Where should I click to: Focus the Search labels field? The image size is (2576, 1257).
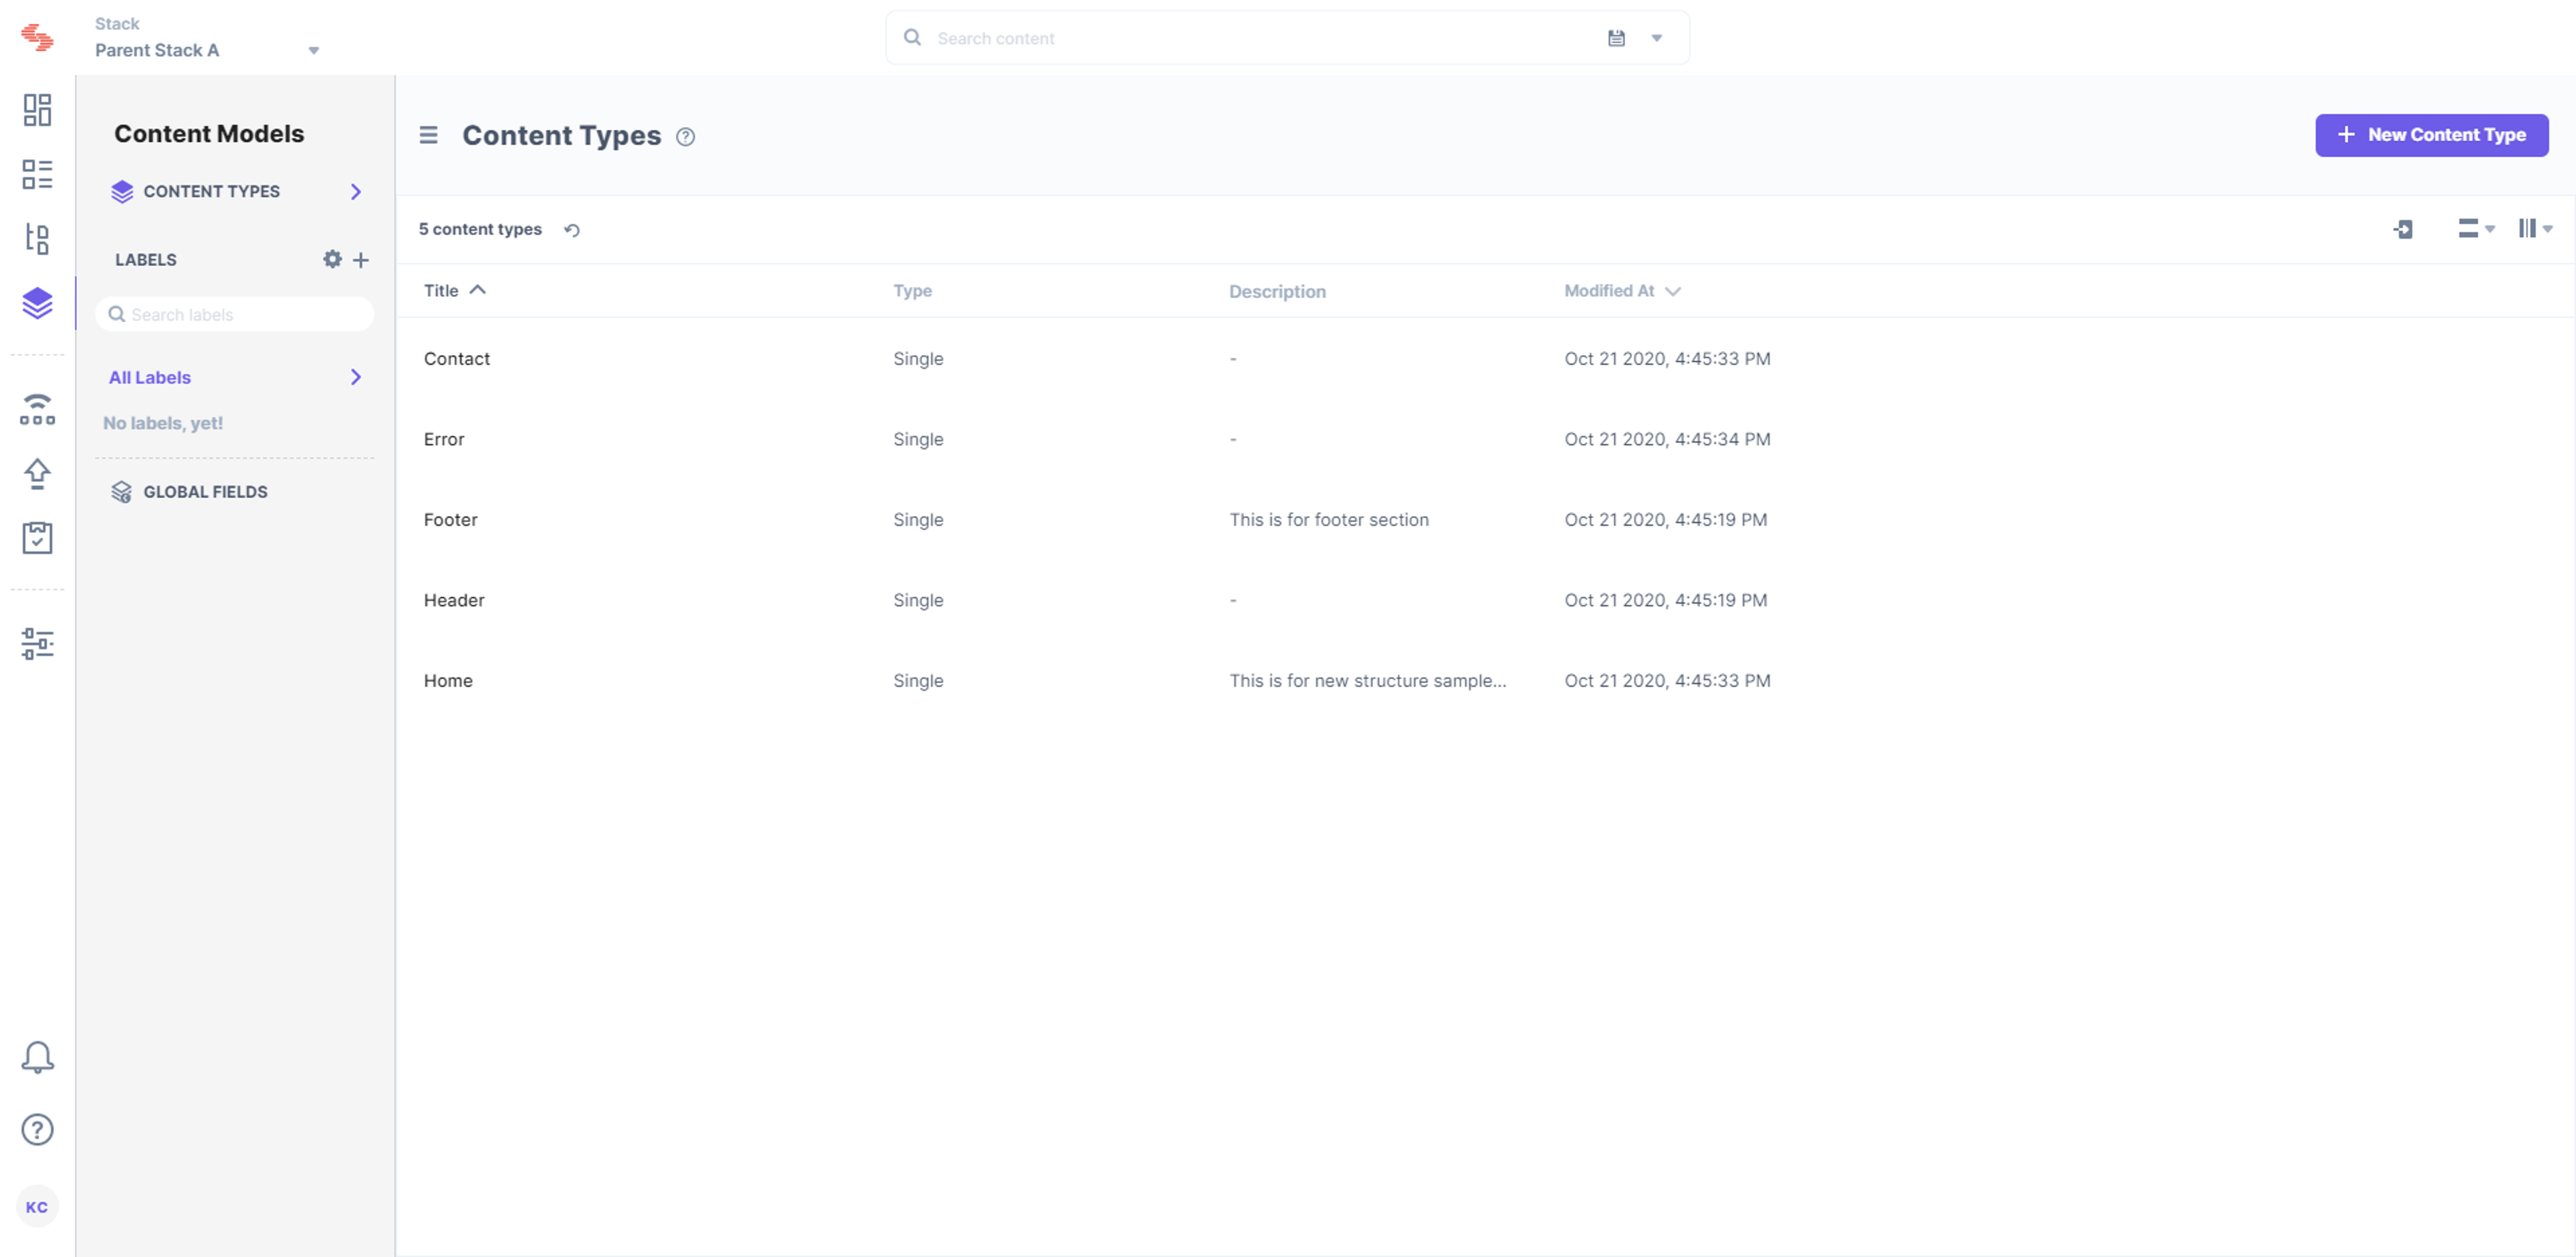235,314
